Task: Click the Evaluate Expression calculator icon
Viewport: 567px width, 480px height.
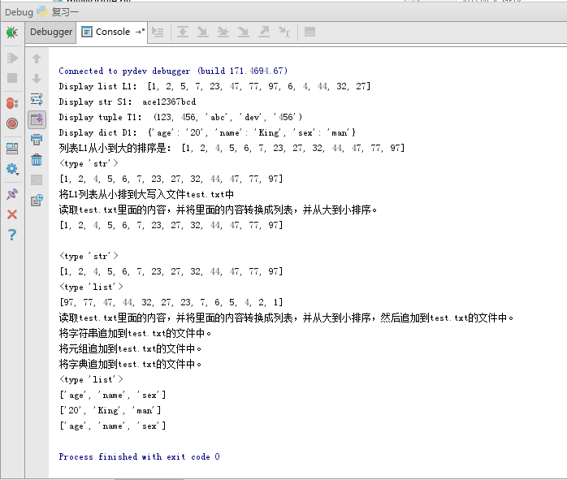Action: pos(309,32)
